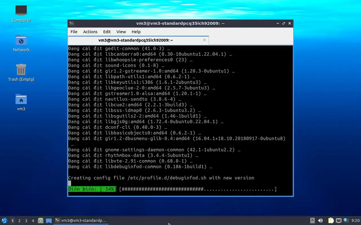Image resolution: width=361 pixels, height=225 pixels.
Task: Open the Computer desktop icon
Action: tap(21, 13)
